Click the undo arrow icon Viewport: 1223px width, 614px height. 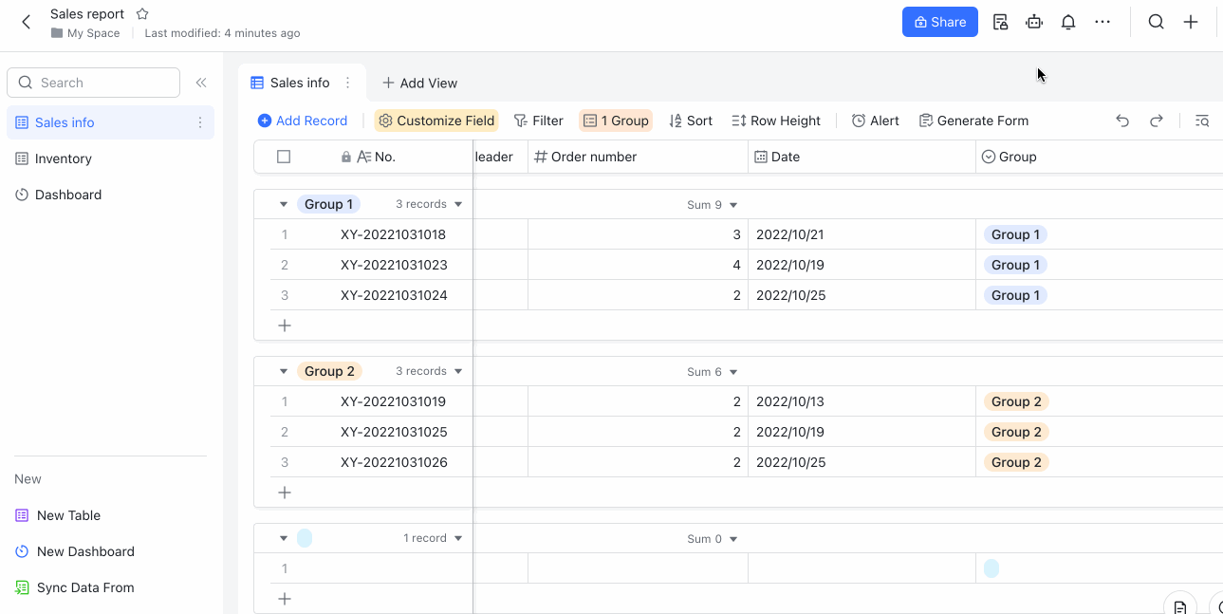[x=1122, y=121]
